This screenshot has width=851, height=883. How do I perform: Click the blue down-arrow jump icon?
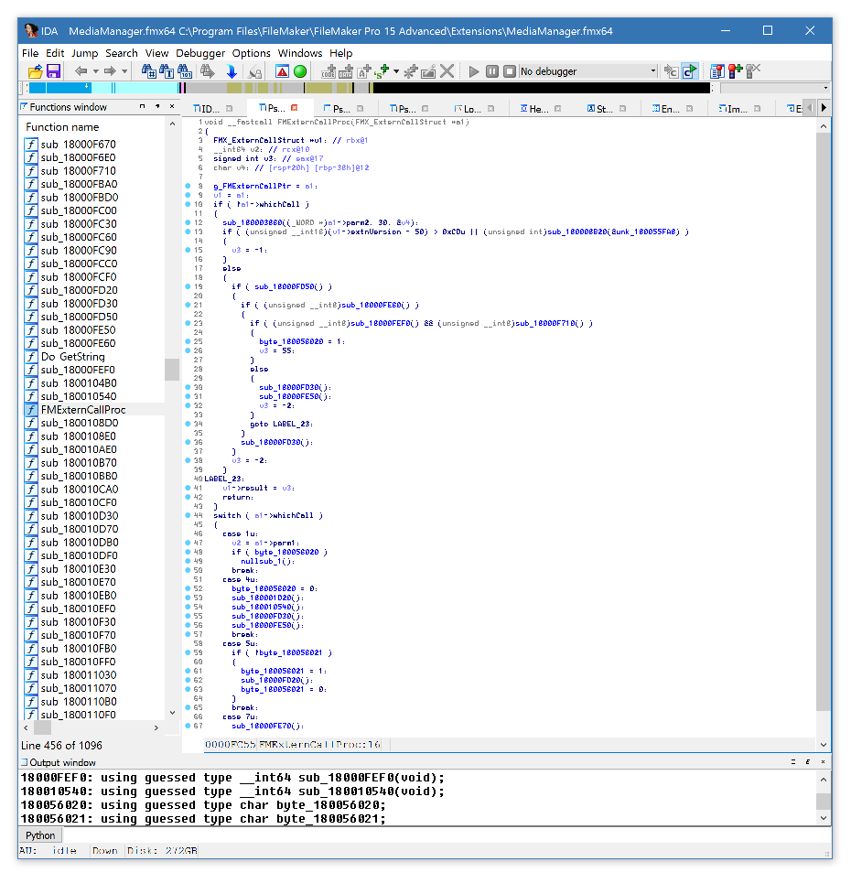tap(232, 71)
